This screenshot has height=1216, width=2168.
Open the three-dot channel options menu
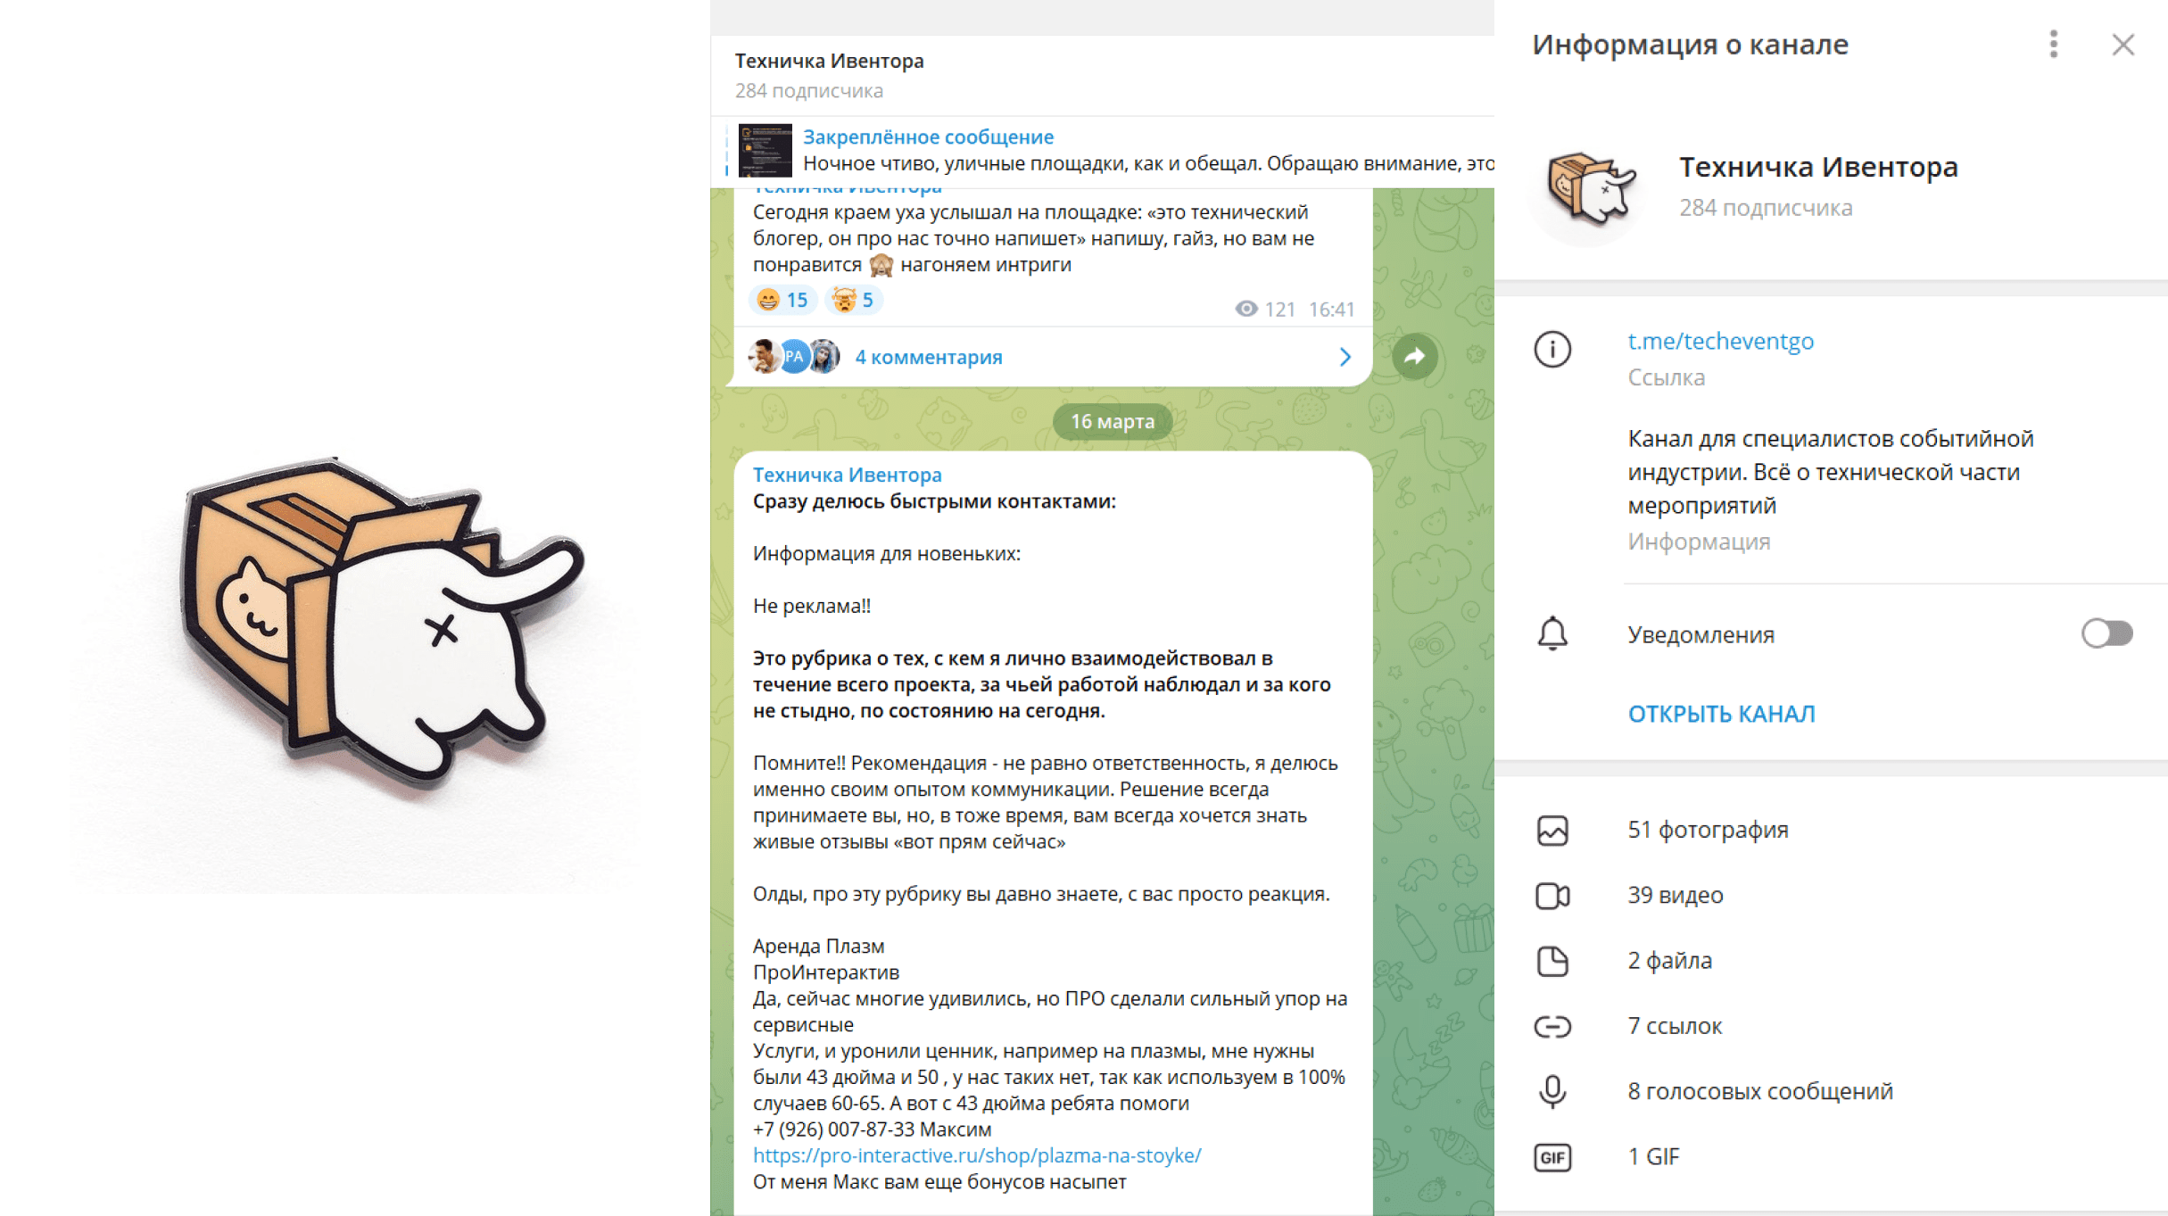[x=2053, y=44]
